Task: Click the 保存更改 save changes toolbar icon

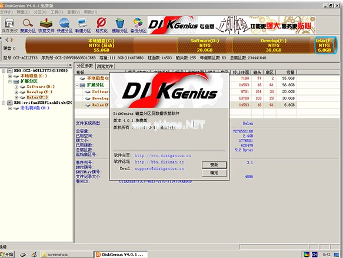Action: coord(9,25)
